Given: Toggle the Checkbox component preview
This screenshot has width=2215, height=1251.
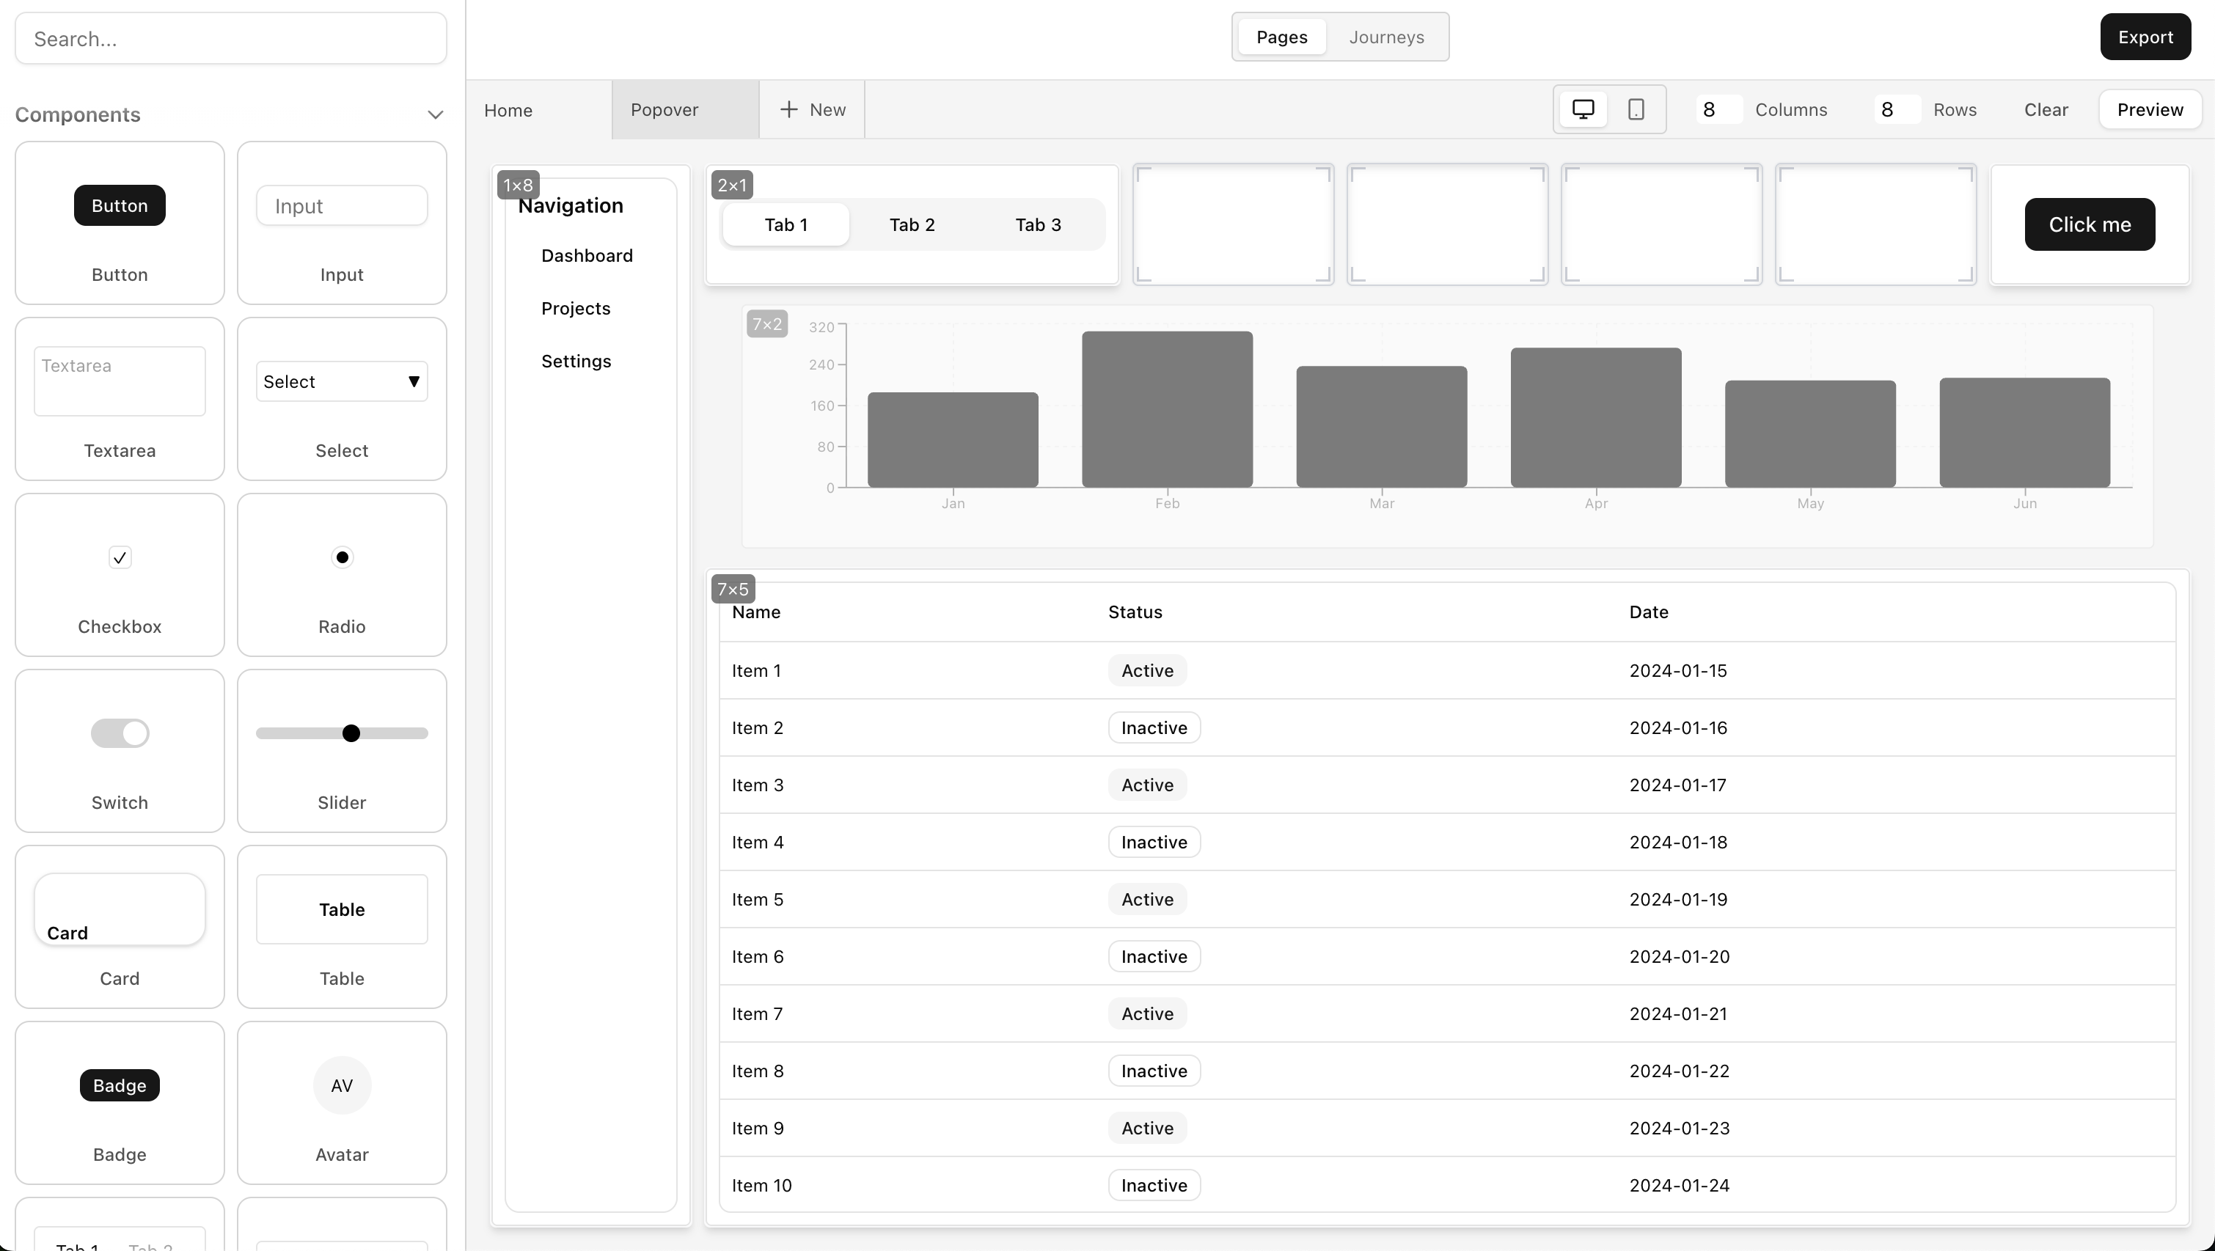Looking at the screenshot, I should pyautogui.click(x=120, y=557).
